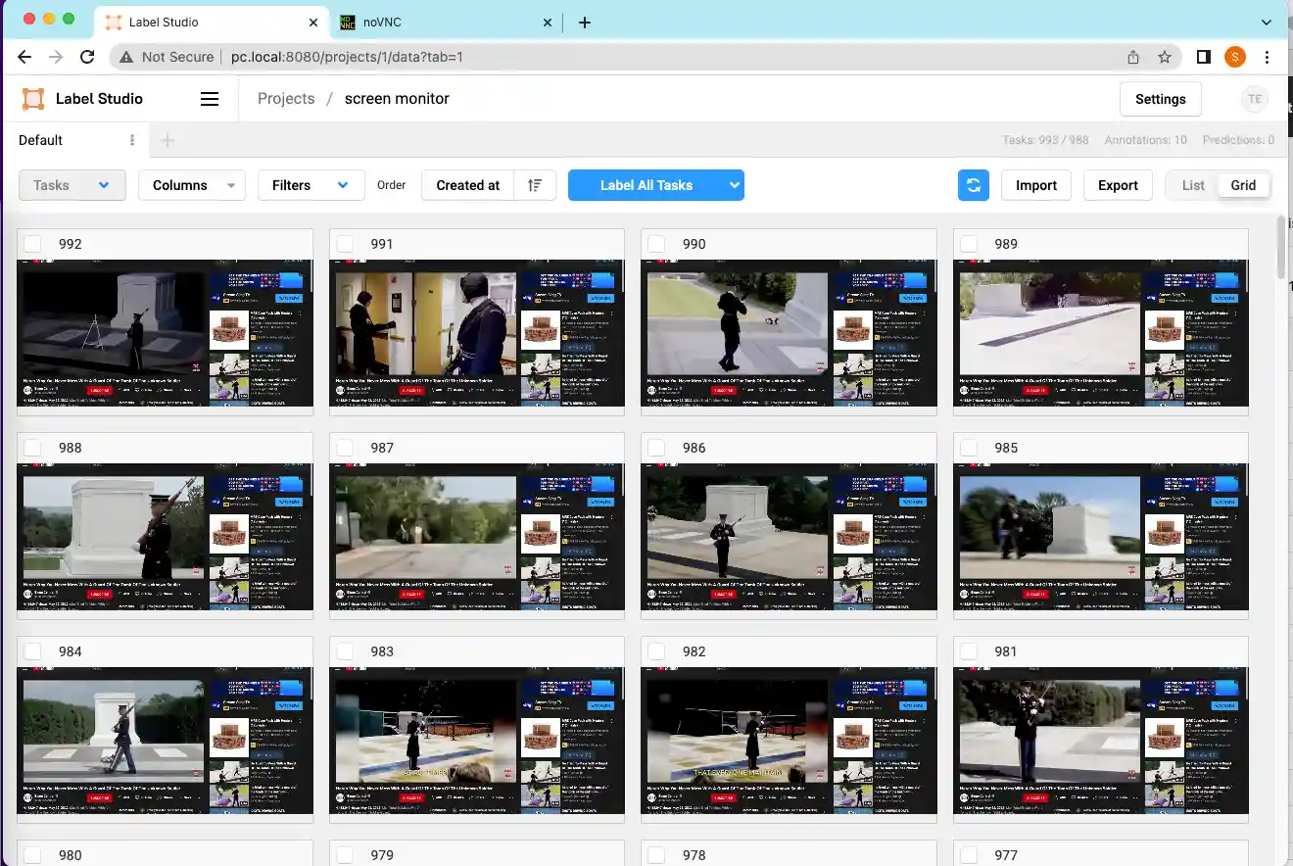This screenshot has width=1293, height=866.
Task: Click the browser reload icon
Action: (x=87, y=57)
